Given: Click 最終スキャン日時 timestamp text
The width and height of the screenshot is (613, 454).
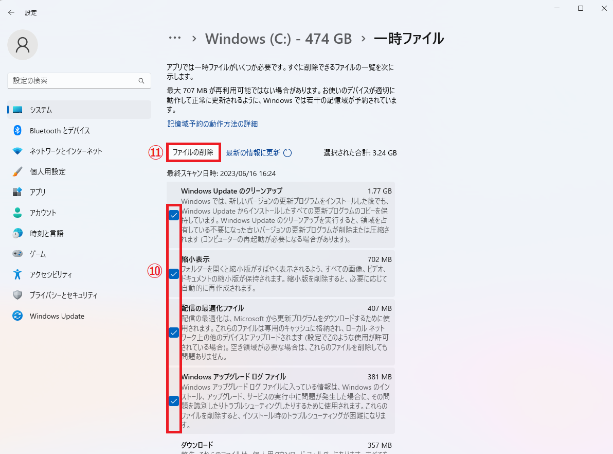Looking at the screenshot, I should 221,173.
